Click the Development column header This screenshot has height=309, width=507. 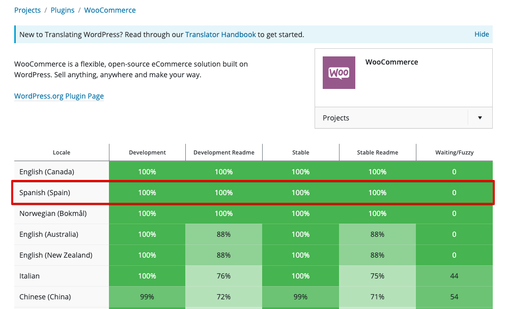(147, 152)
